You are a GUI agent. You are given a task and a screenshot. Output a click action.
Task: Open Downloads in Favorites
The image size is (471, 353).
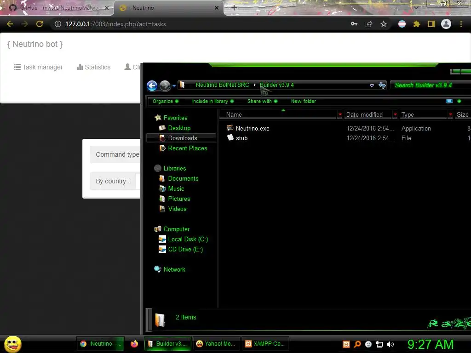(x=182, y=138)
